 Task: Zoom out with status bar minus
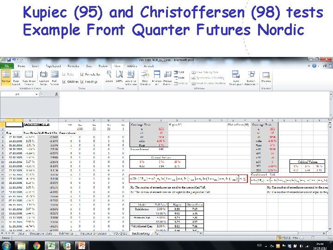click(302, 238)
